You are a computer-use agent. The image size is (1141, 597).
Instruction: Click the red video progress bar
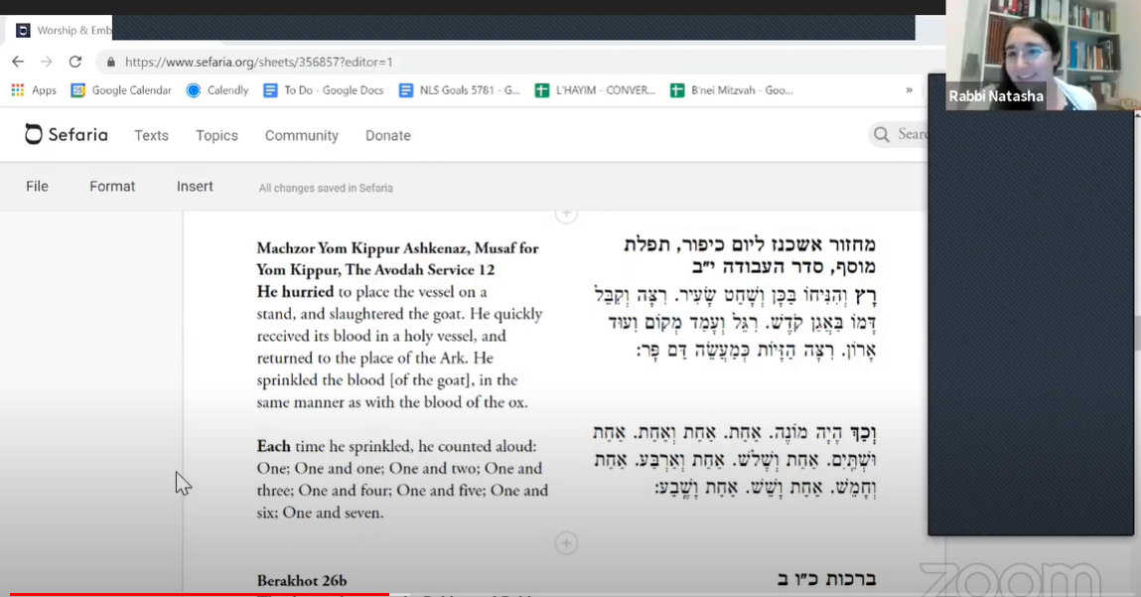click(200, 595)
